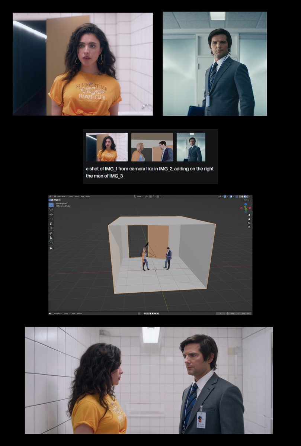The width and height of the screenshot is (301, 446).
Task: Toggle viewport overlays button
Action: pos(231,196)
